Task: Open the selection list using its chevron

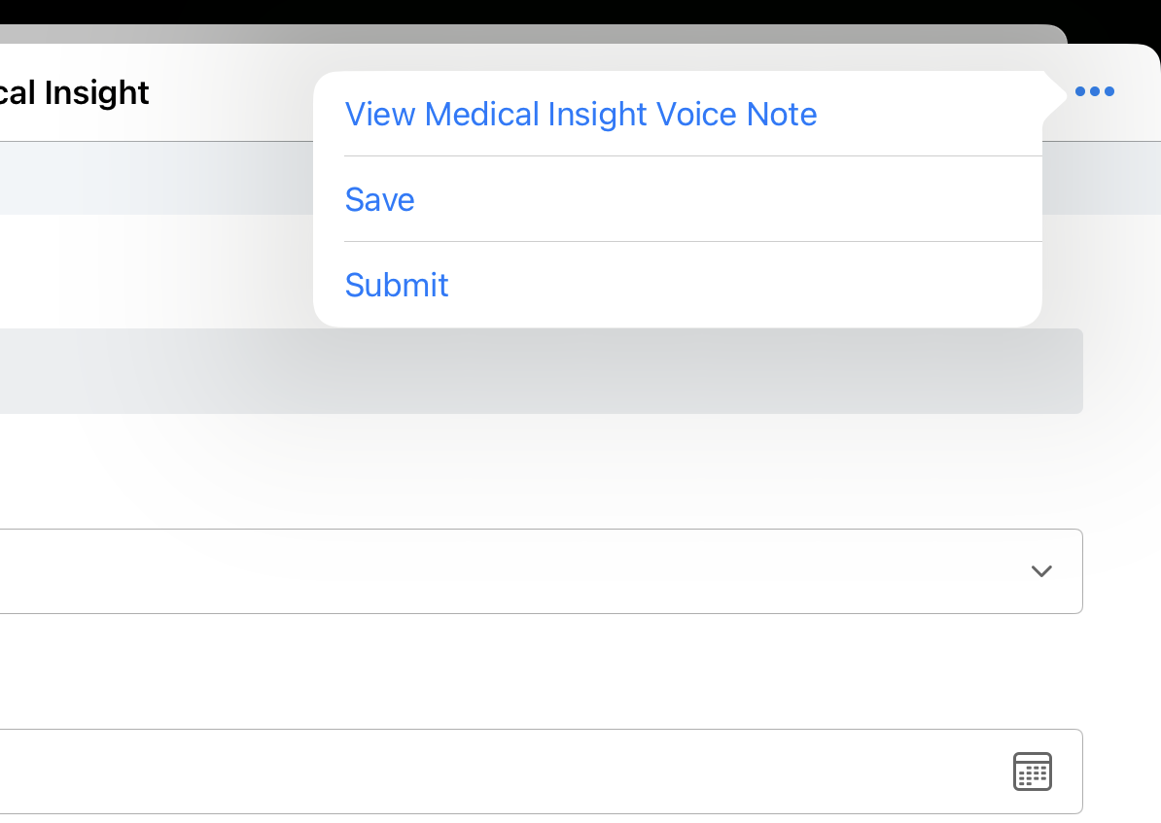Action: 1041,571
